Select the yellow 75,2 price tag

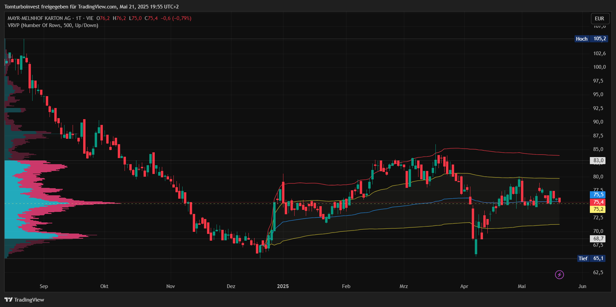pos(598,209)
